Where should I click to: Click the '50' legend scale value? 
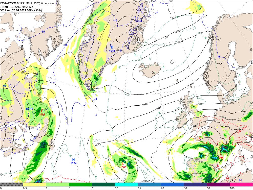[x=208, y=188]
